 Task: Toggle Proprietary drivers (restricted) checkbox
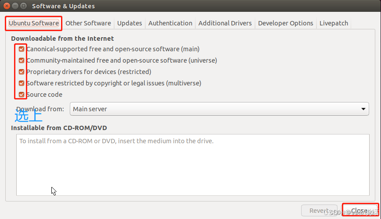coord(22,72)
